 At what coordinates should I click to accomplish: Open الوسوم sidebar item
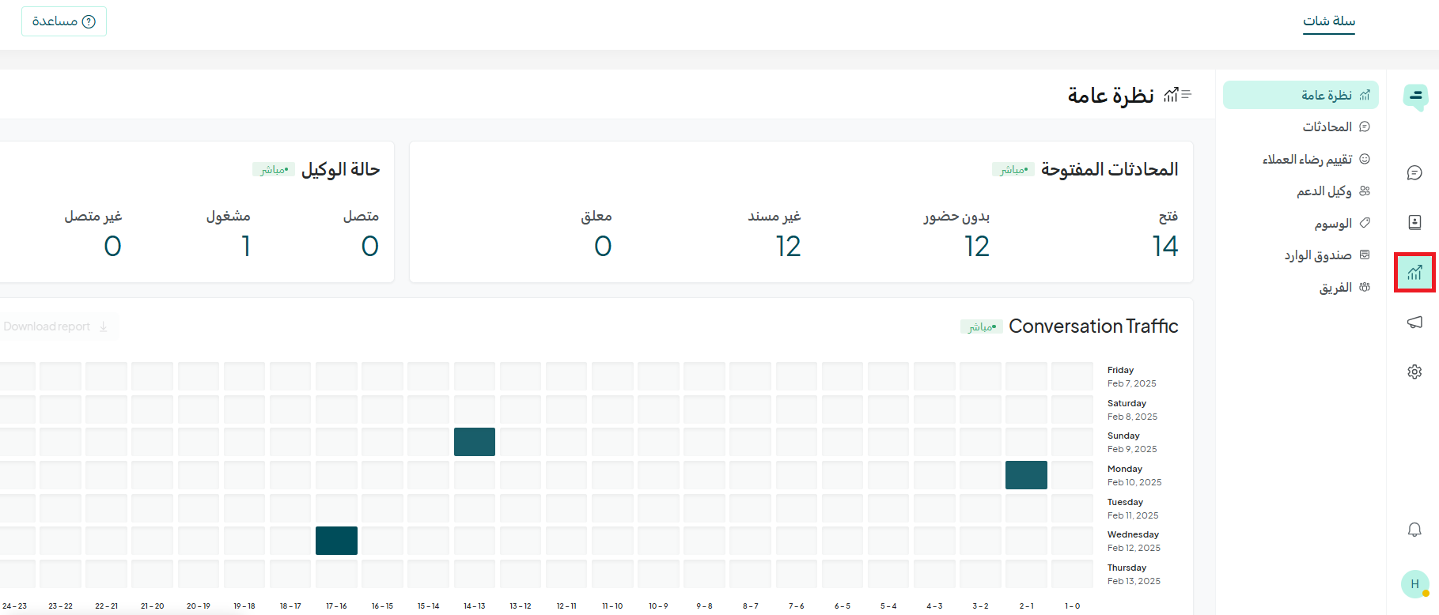(x=1301, y=224)
